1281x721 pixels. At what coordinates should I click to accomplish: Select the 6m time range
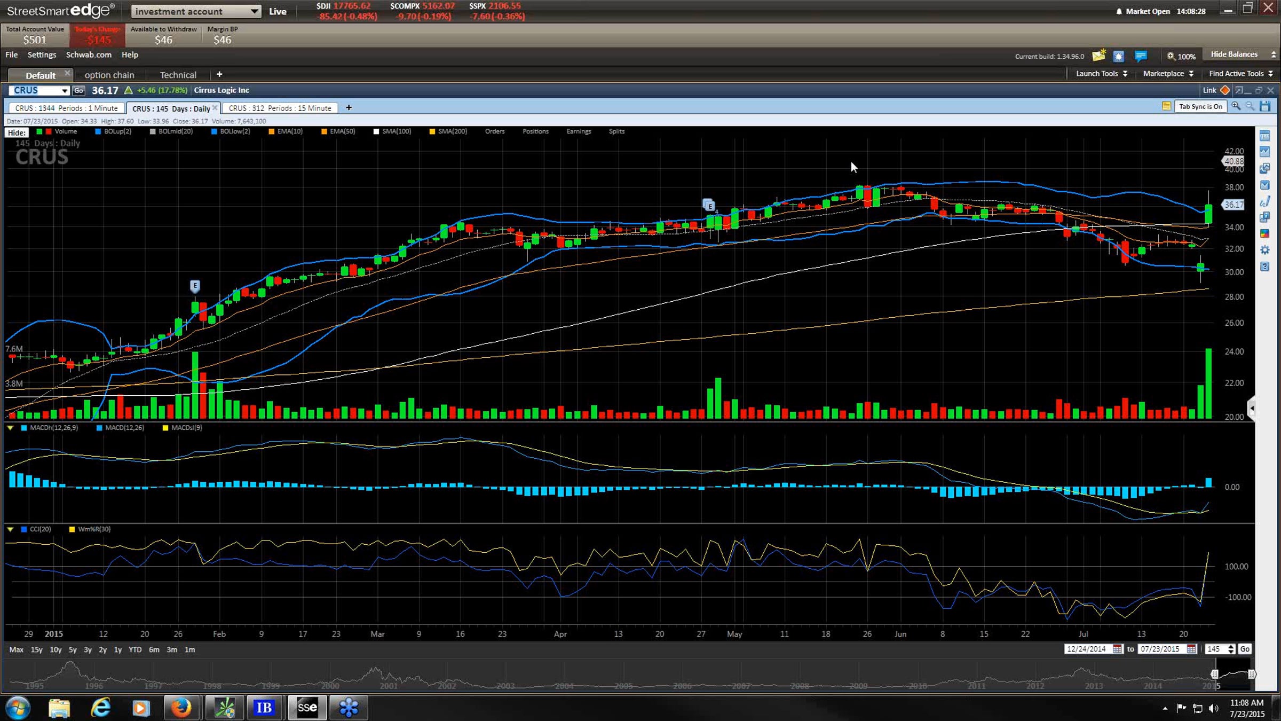click(x=154, y=649)
